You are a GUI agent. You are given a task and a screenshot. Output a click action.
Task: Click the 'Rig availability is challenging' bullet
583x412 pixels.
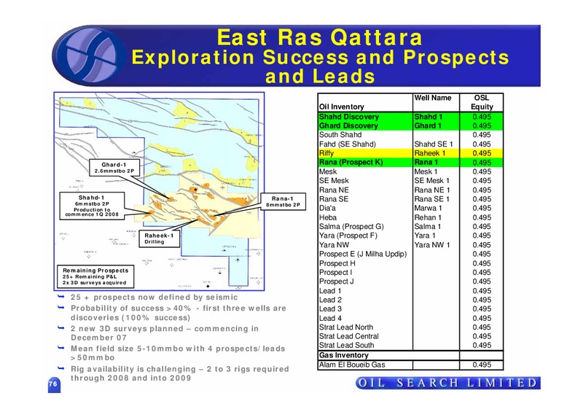click(x=179, y=373)
